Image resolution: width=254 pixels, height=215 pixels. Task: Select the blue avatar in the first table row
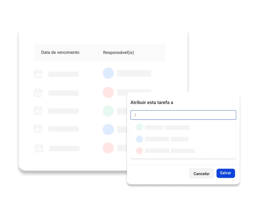coord(108,73)
